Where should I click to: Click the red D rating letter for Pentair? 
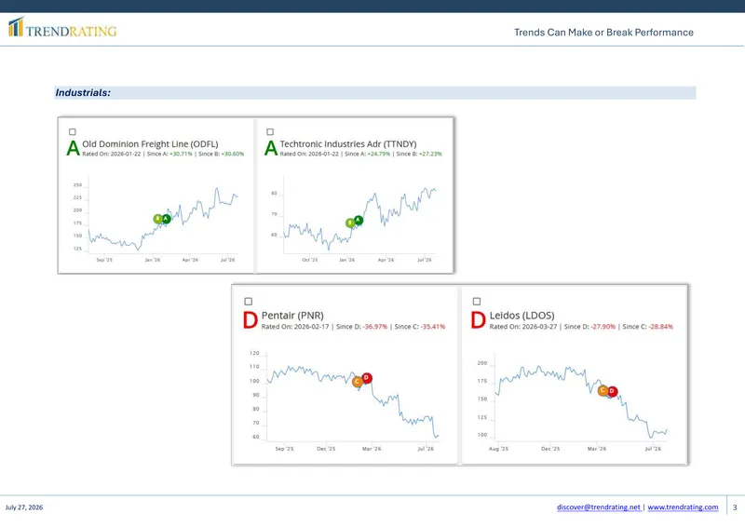[x=251, y=320]
